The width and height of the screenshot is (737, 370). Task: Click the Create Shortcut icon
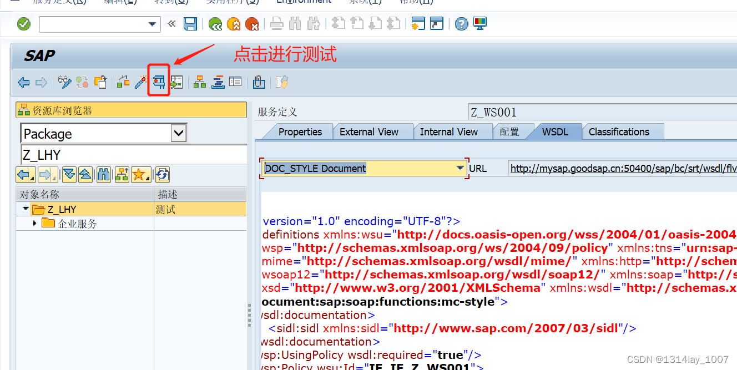(437, 24)
